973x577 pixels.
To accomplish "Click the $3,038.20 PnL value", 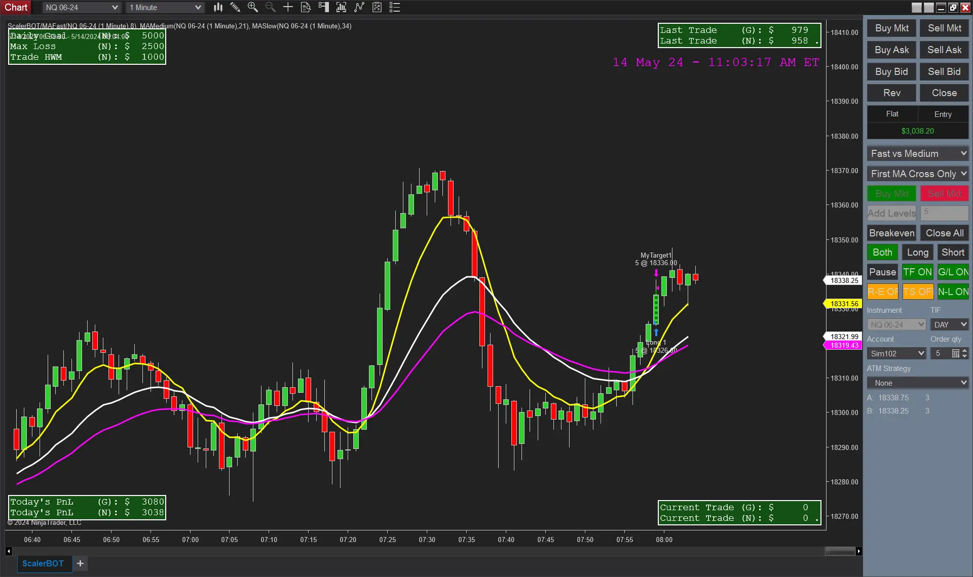I will (x=917, y=131).
